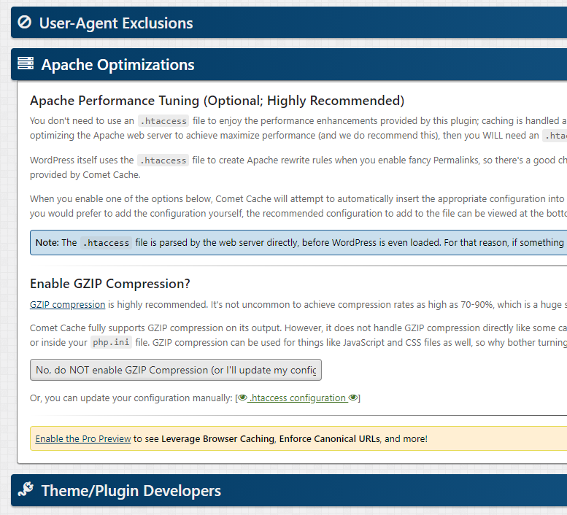Click the 'Enable GZIP Compression?' heading
The image size is (567, 515).
point(110,284)
